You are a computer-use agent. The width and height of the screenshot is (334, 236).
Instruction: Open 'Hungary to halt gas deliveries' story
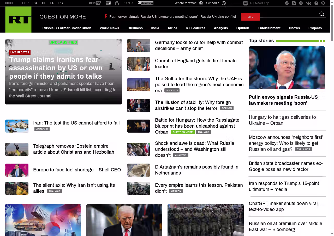(x=282, y=120)
